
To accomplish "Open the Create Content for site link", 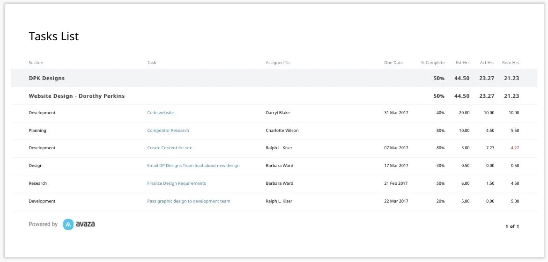I will click(170, 148).
